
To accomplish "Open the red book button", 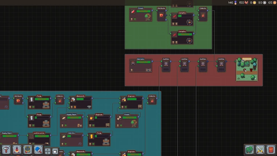I will [x=271, y=149].
